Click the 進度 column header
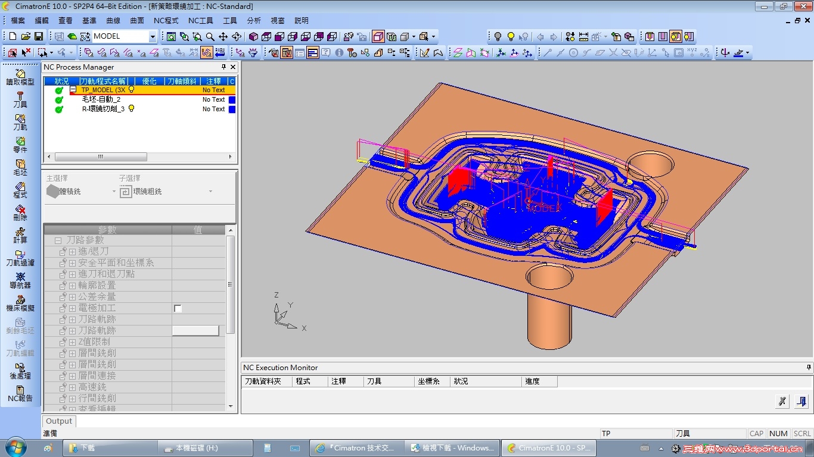The width and height of the screenshot is (814, 457). click(539, 381)
